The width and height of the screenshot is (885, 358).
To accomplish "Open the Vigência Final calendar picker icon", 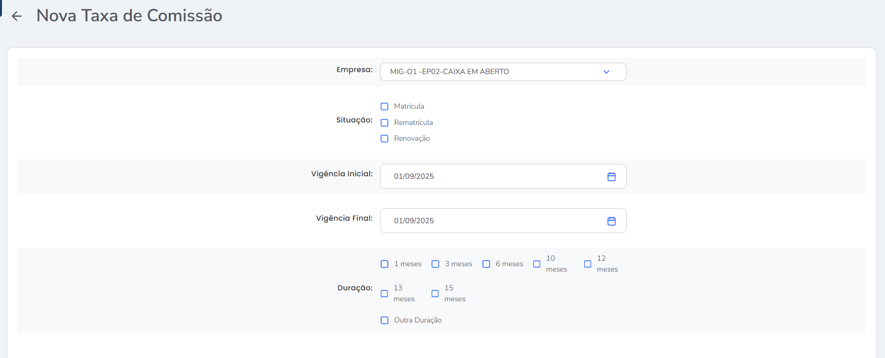I will point(611,221).
